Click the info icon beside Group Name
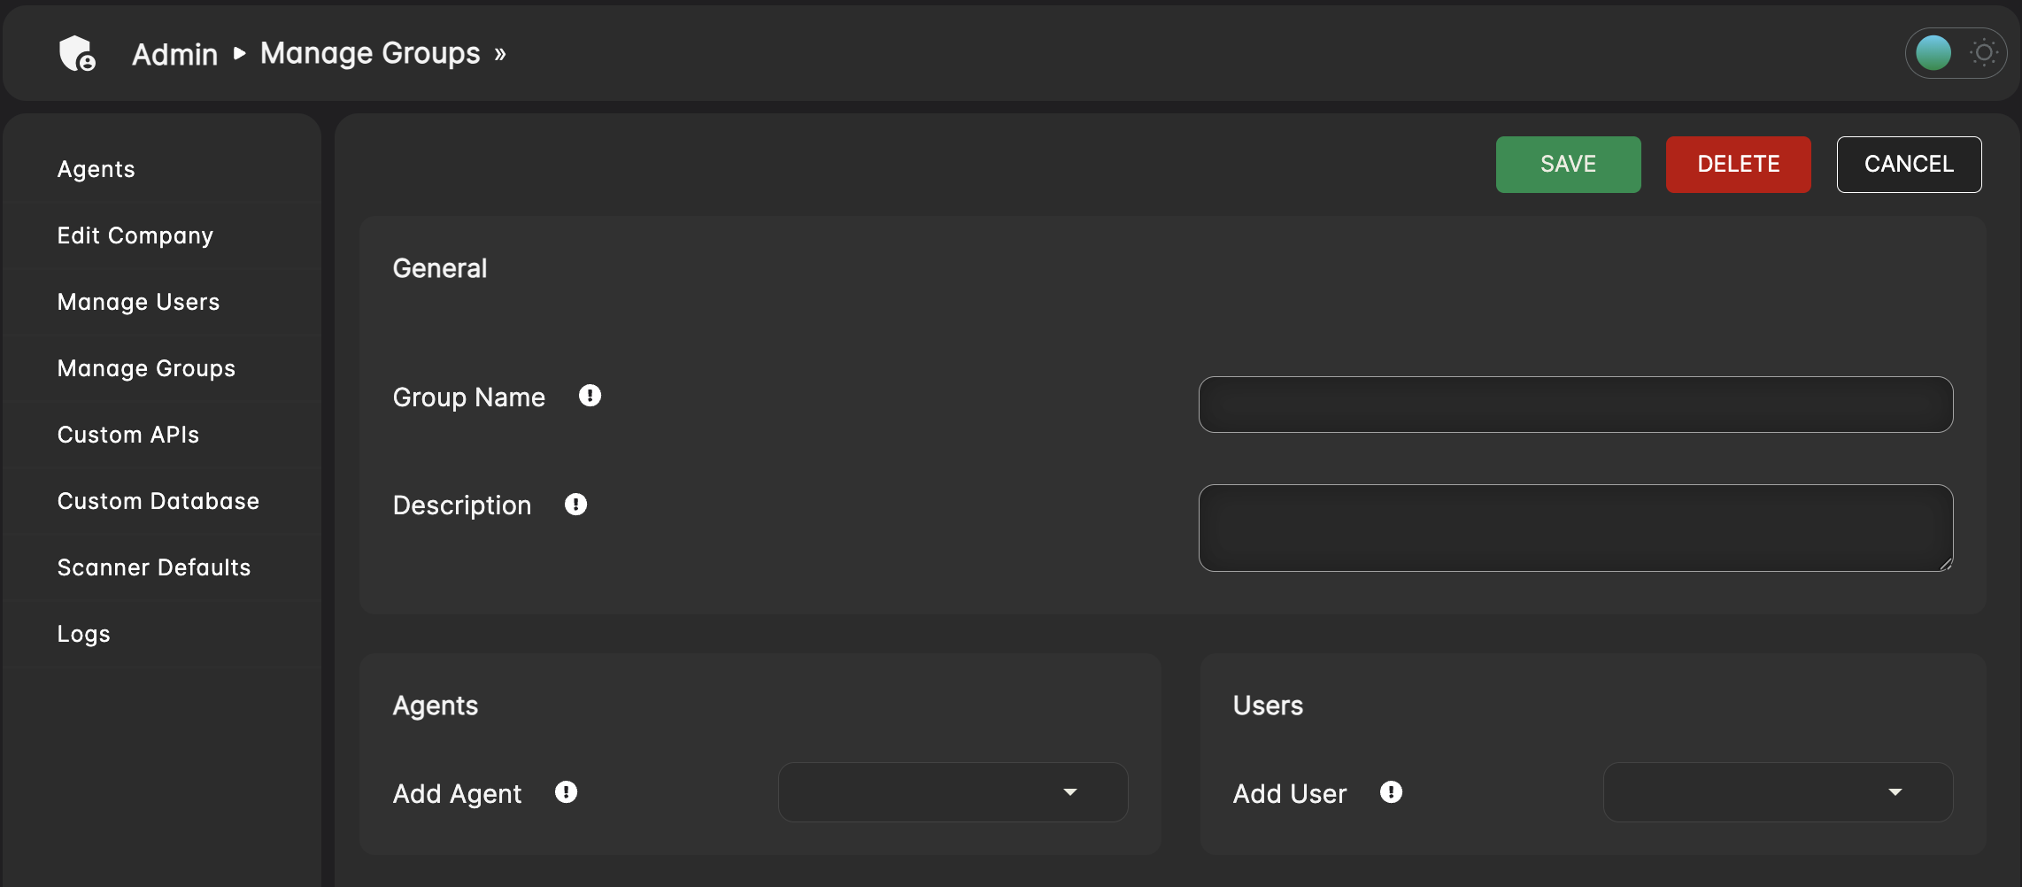 point(590,396)
